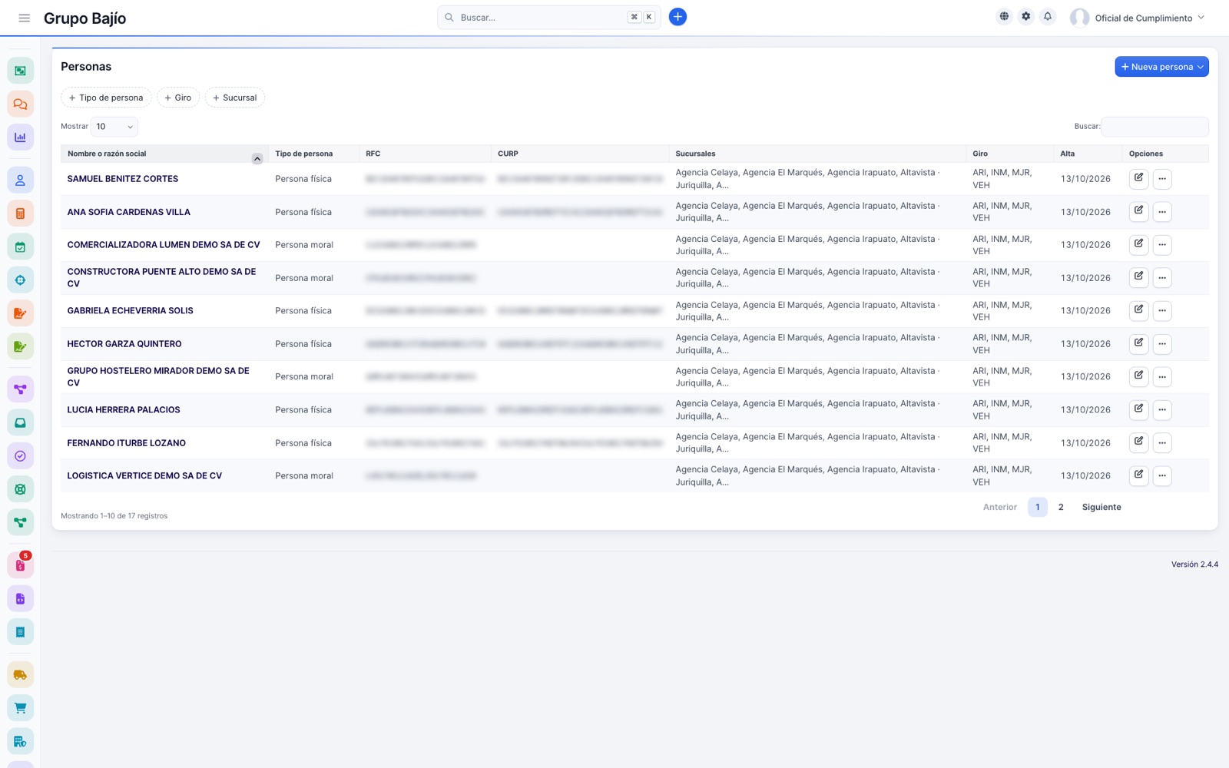
Task: Click the notifications bell icon
Action: [x=1048, y=17]
